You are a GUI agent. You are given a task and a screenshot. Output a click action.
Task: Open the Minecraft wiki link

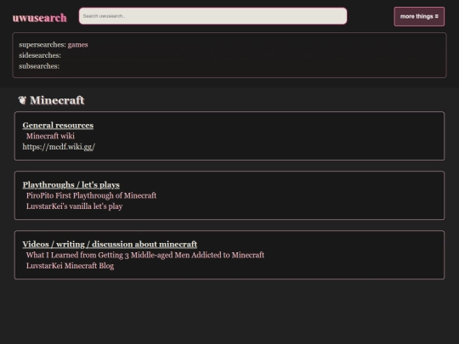point(50,136)
